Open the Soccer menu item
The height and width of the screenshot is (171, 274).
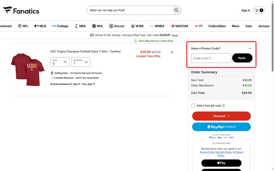(117, 26)
